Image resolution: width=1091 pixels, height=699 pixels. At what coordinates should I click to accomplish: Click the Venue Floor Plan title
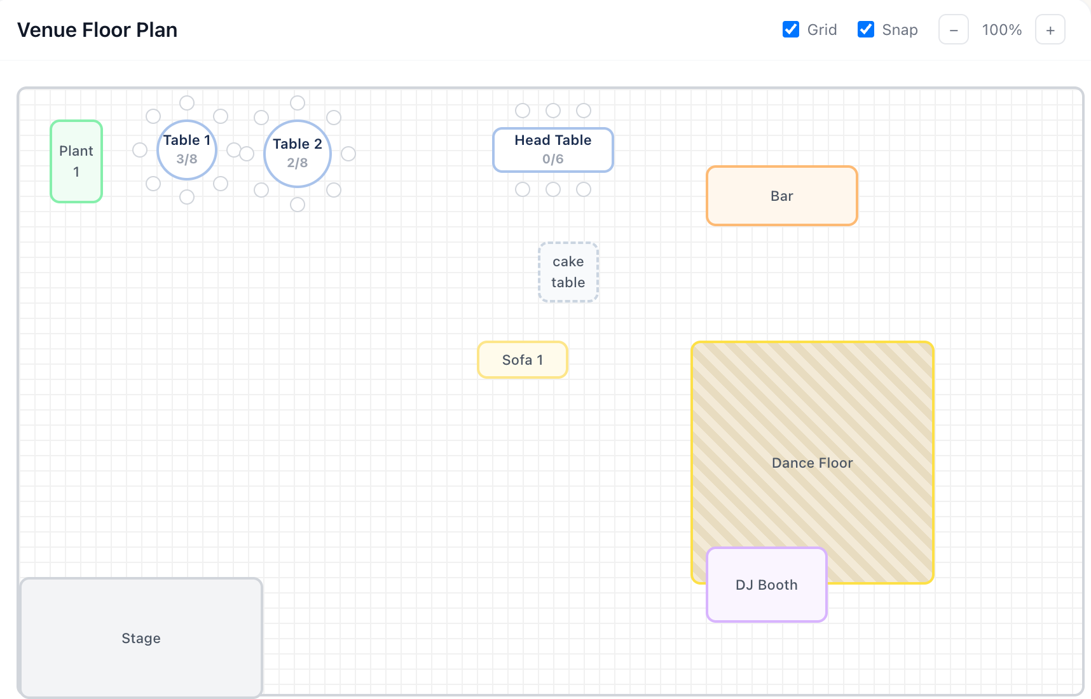click(97, 30)
